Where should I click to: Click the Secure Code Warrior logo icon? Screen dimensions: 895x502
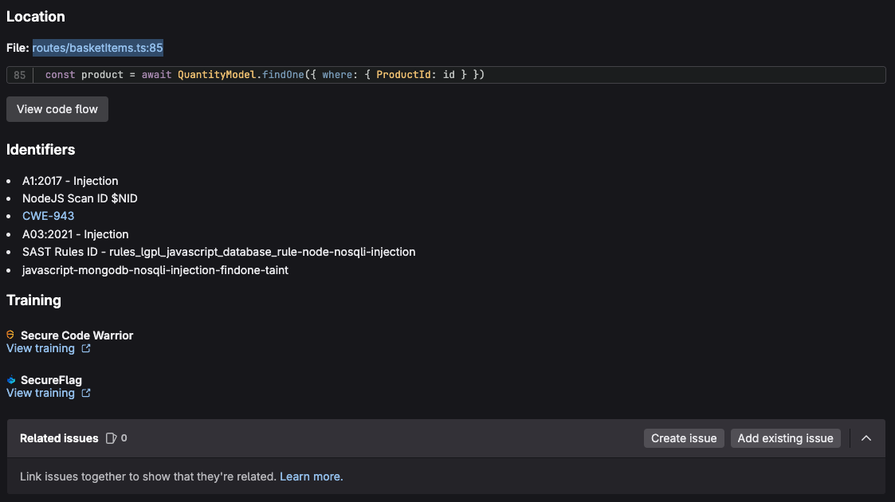click(11, 335)
